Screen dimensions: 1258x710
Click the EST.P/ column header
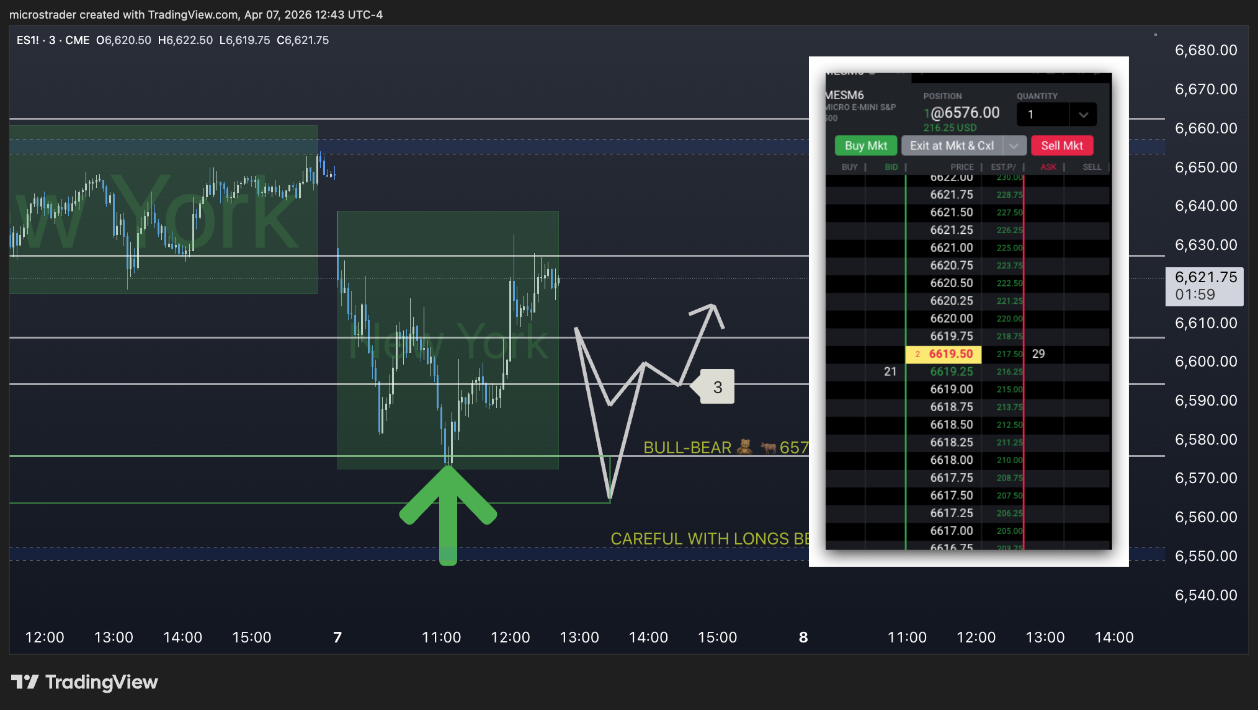pyautogui.click(x=1003, y=167)
